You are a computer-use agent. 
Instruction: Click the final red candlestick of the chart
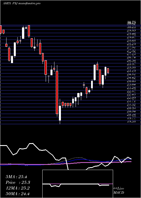pos(108,71)
